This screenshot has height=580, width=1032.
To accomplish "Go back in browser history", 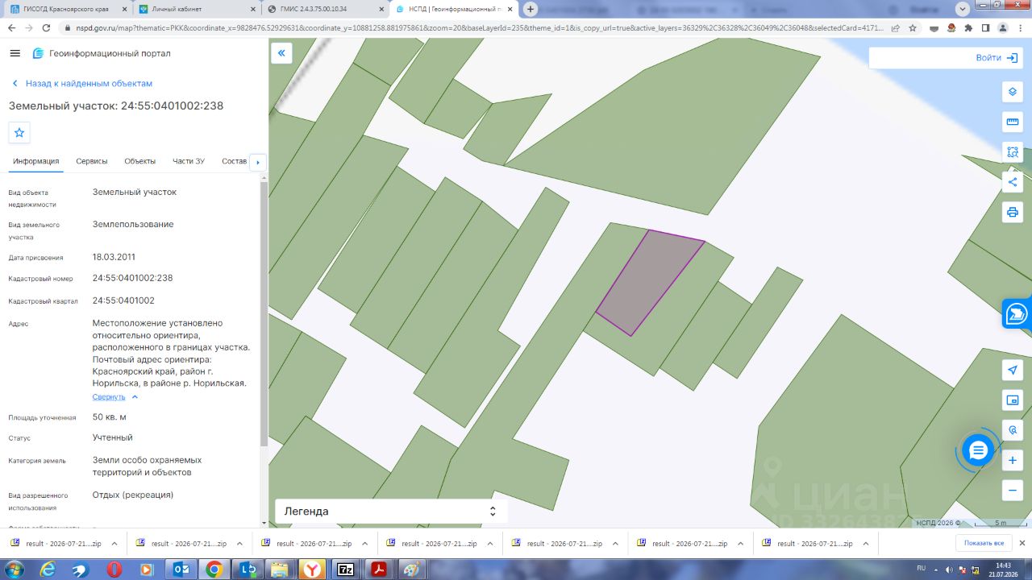I will pos(12,27).
